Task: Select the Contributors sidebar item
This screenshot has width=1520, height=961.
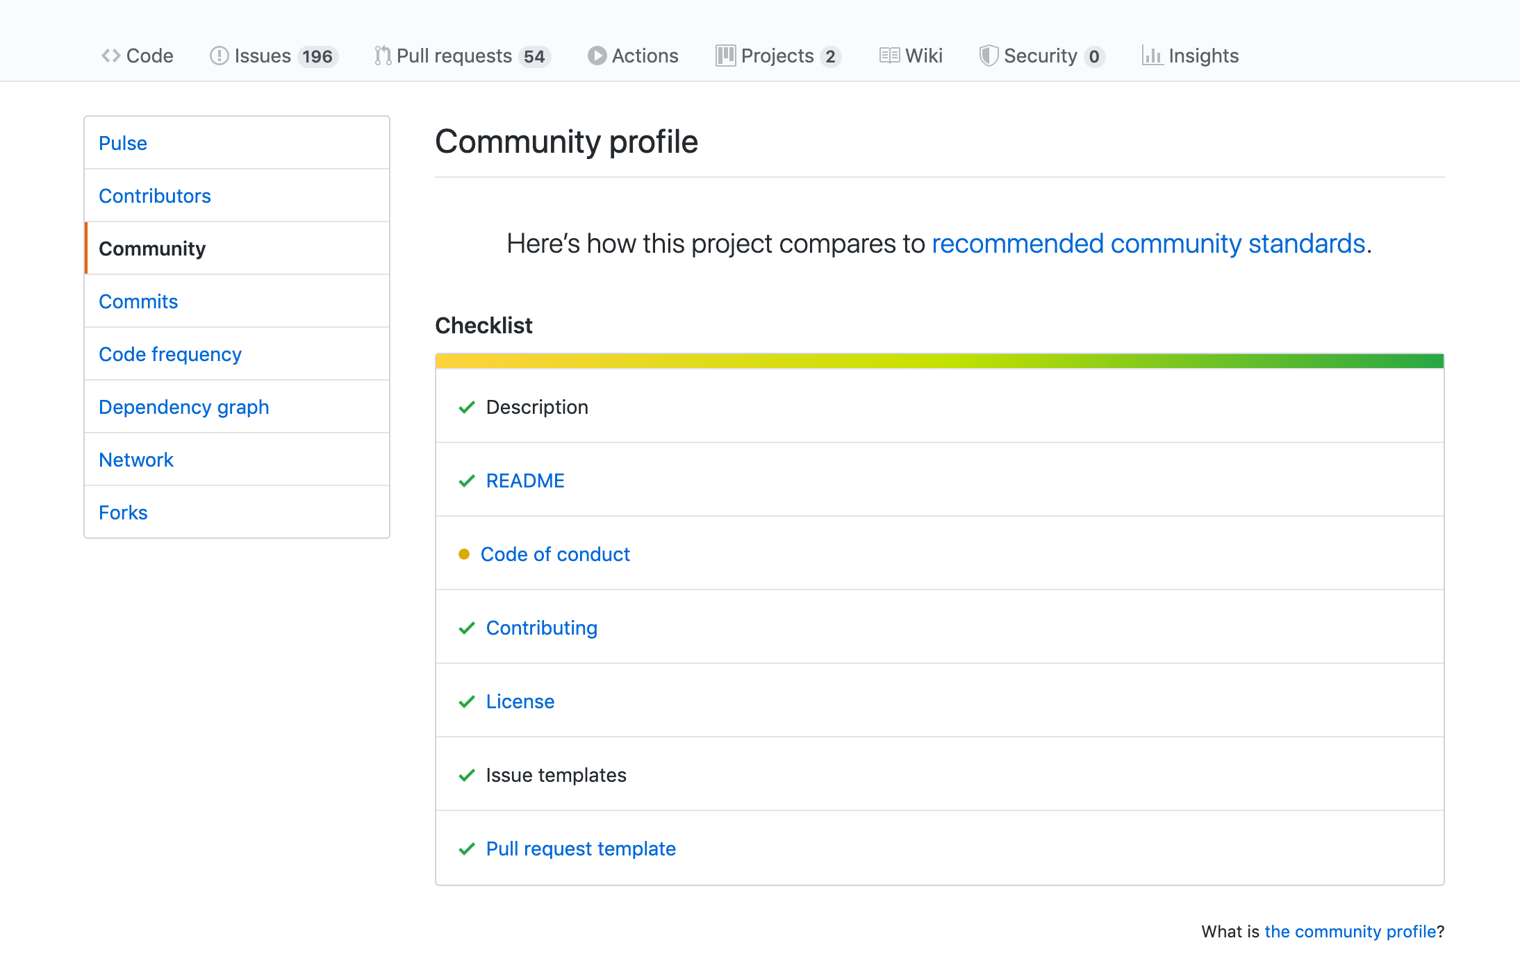Action: click(154, 195)
